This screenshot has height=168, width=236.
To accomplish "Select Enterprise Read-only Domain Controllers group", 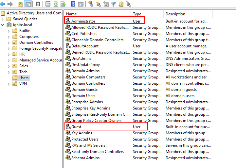I will coord(100,114).
